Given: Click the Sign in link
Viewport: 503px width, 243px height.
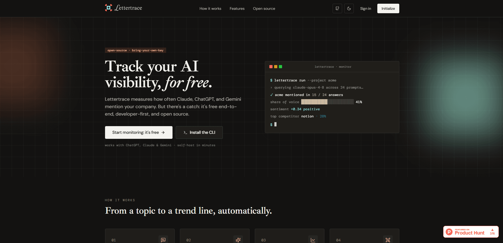Looking at the screenshot, I should pyautogui.click(x=365, y=8).
